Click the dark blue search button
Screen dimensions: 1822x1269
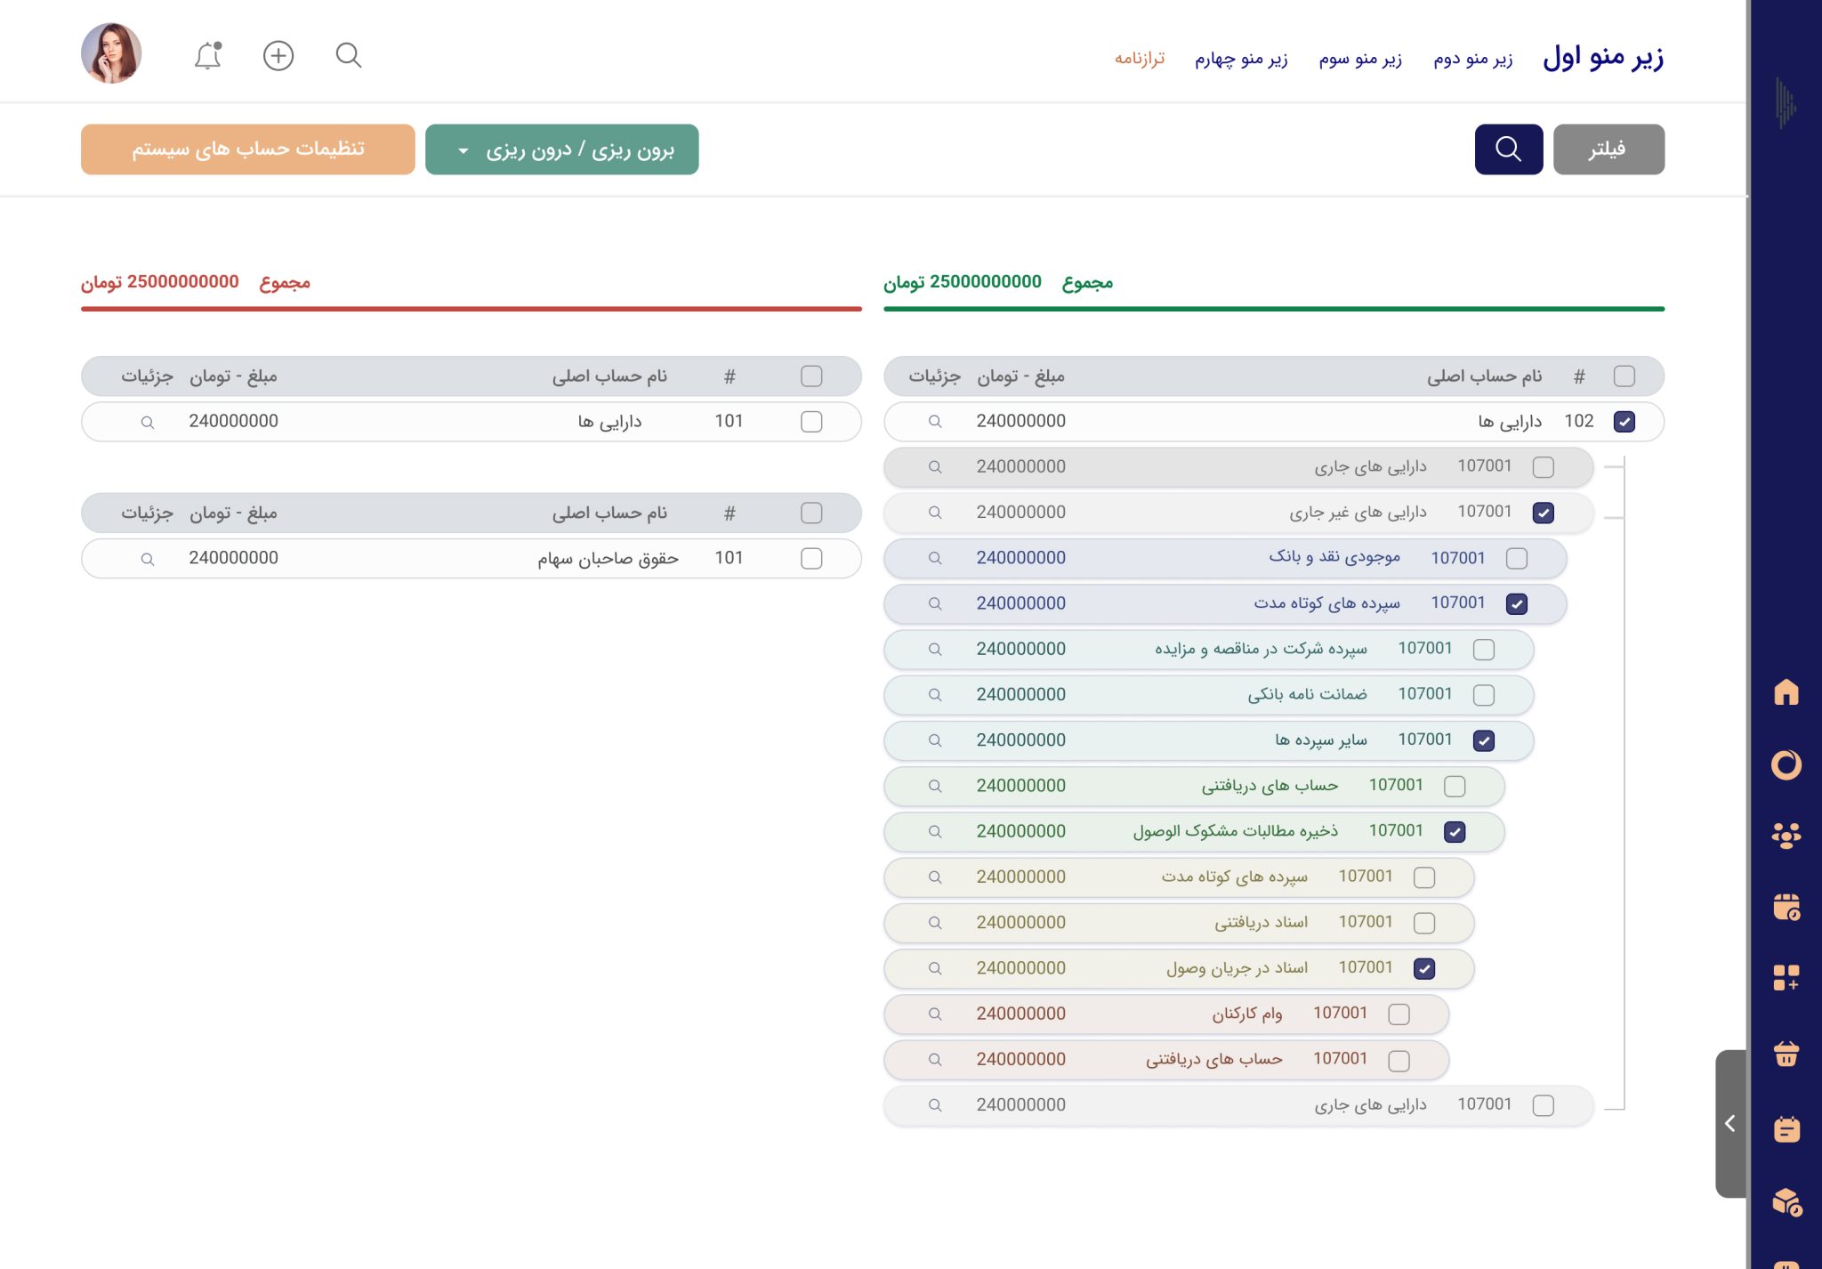(x=1508, y=150)
